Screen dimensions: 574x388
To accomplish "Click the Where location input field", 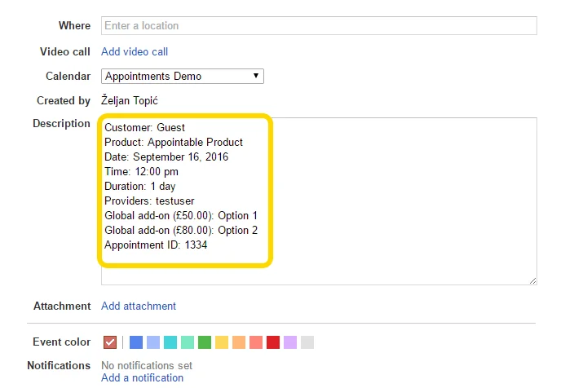I will [x=319, y=25].
